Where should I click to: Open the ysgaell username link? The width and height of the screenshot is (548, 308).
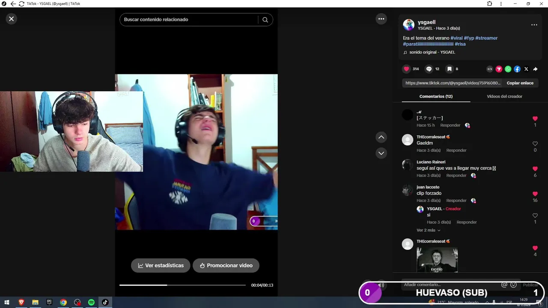click(426, 22)
